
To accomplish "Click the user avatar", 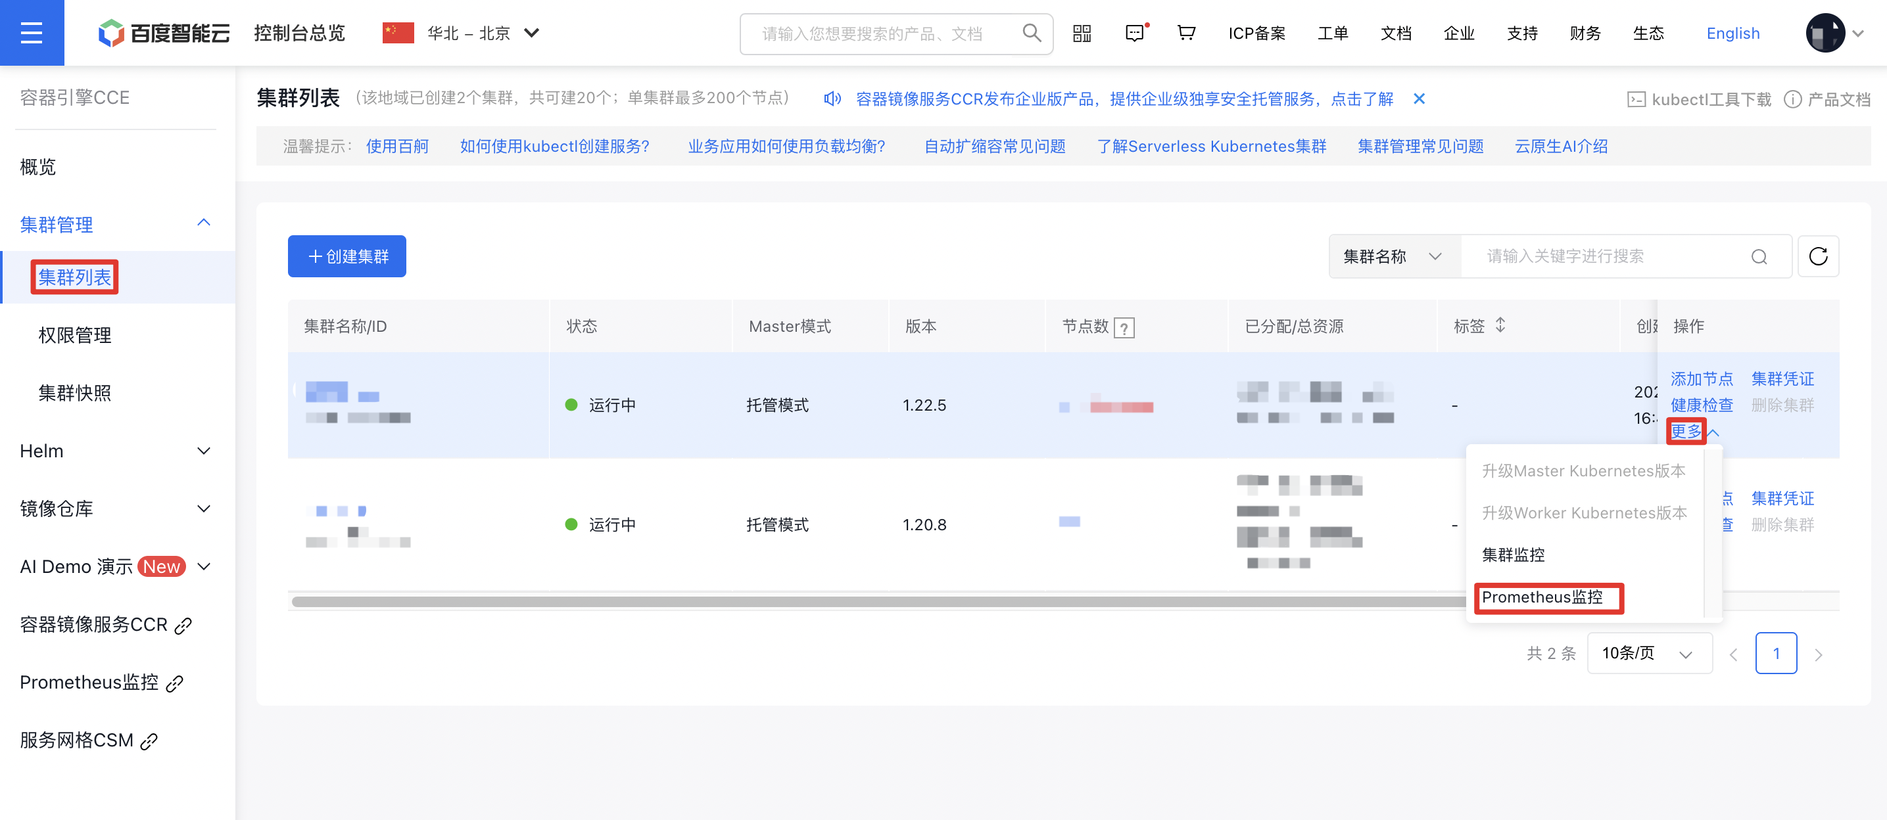I will (1825, 33).
